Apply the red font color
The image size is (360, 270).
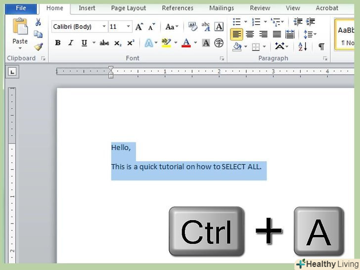186,43
